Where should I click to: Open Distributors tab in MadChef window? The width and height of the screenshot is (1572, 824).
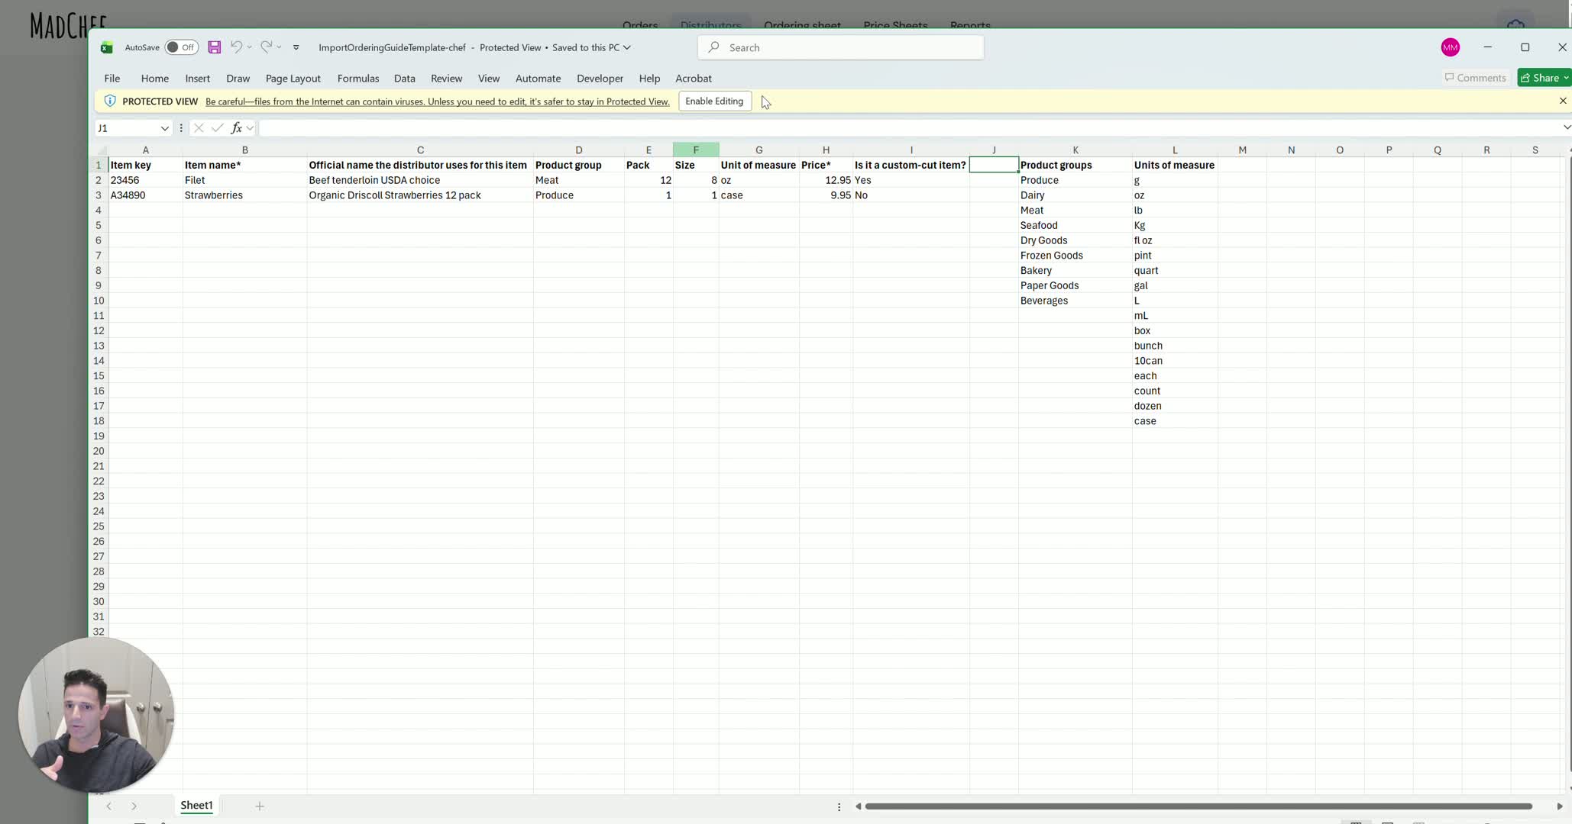(x=710, y=24)
